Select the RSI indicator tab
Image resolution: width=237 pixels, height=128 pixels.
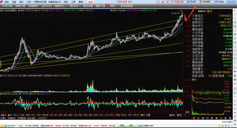point(86,115)
